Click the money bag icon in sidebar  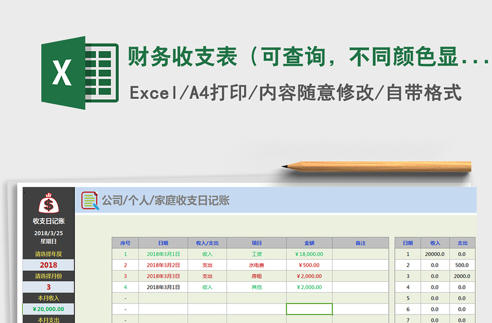(x=49, y=203)
